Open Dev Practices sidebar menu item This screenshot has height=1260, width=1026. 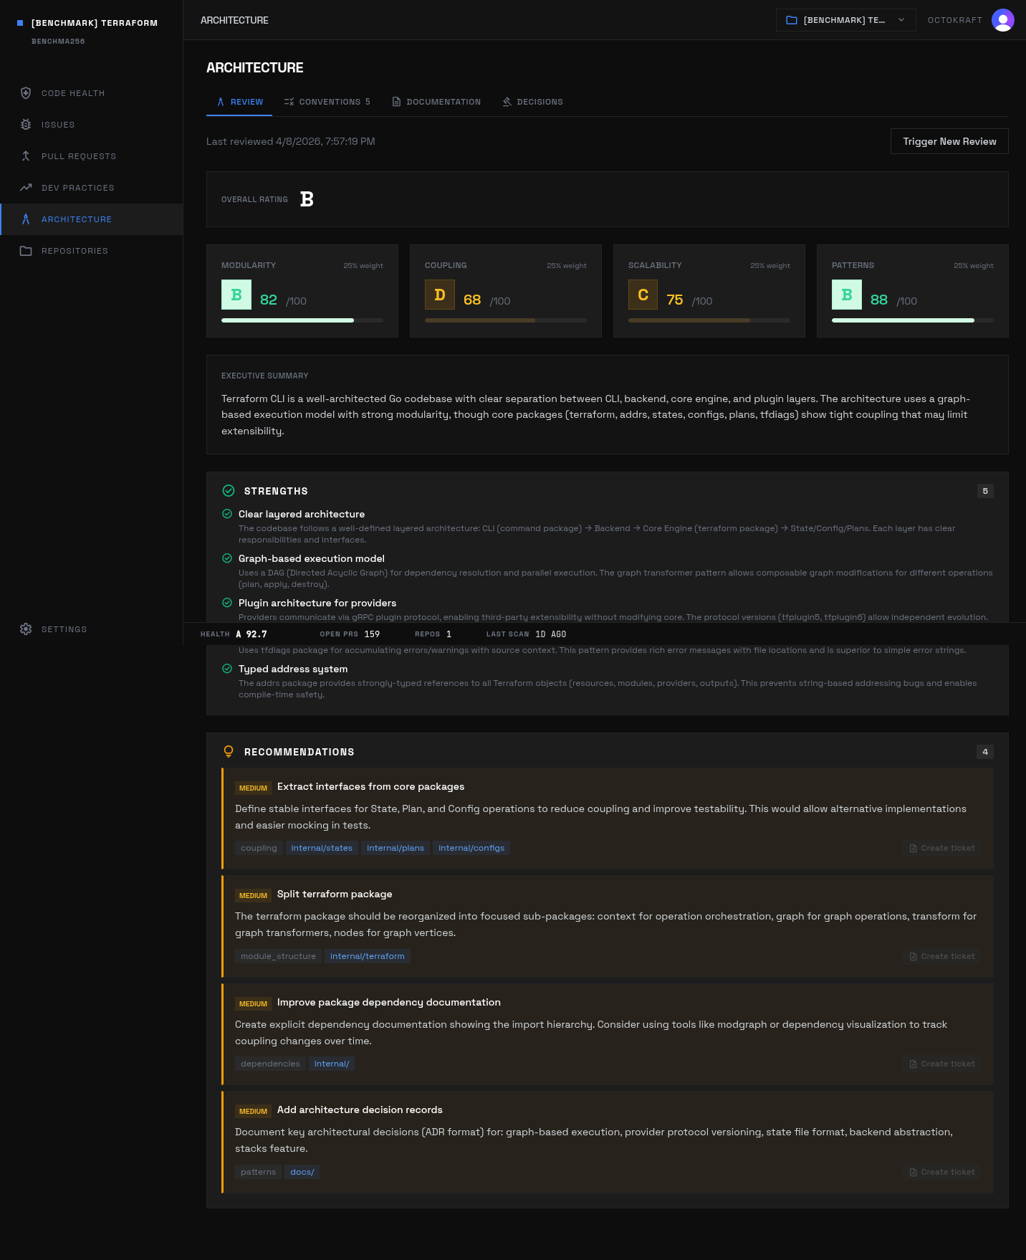92,188
